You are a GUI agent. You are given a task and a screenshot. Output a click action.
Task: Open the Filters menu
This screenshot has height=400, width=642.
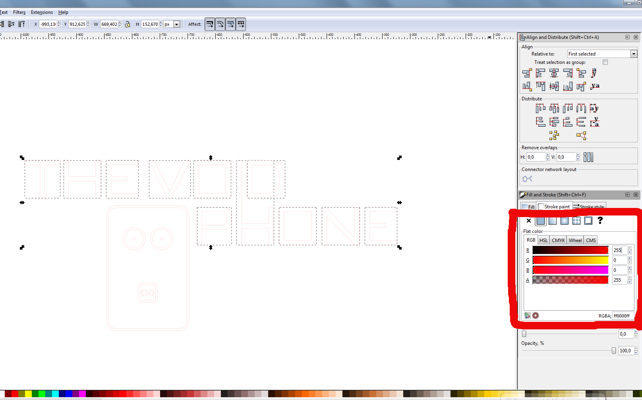(x=19, y=12)
